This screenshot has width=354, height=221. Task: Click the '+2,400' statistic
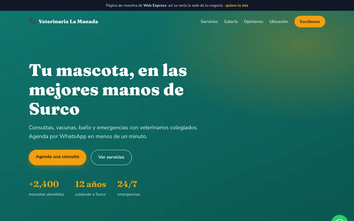click(x=44, y=184)
